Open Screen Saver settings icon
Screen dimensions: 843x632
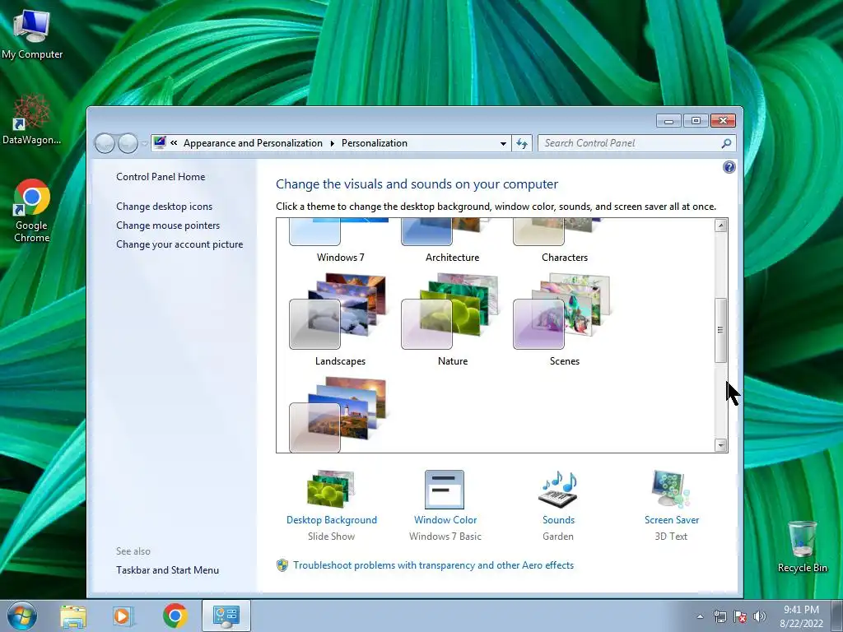point(671,489)
